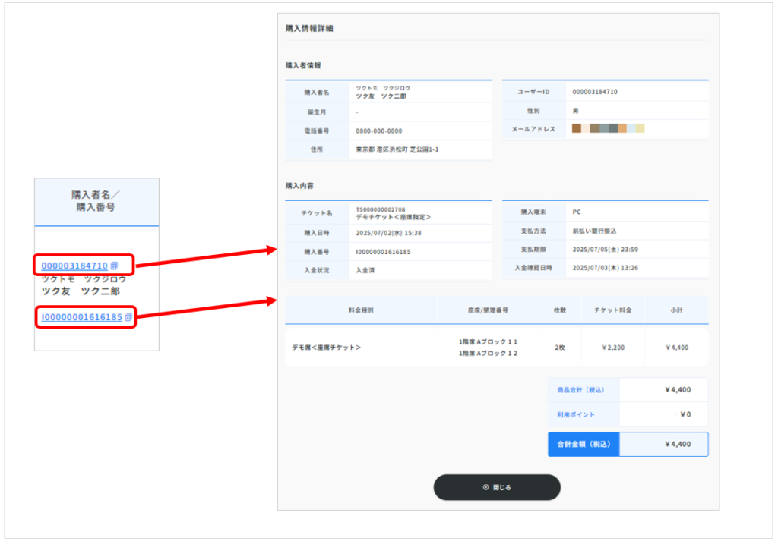Viewport: 778px width, 541px height.
Task: Click the 購入情報詳細 dialog title
Action: pyautogui.click(x=308, y=29)
